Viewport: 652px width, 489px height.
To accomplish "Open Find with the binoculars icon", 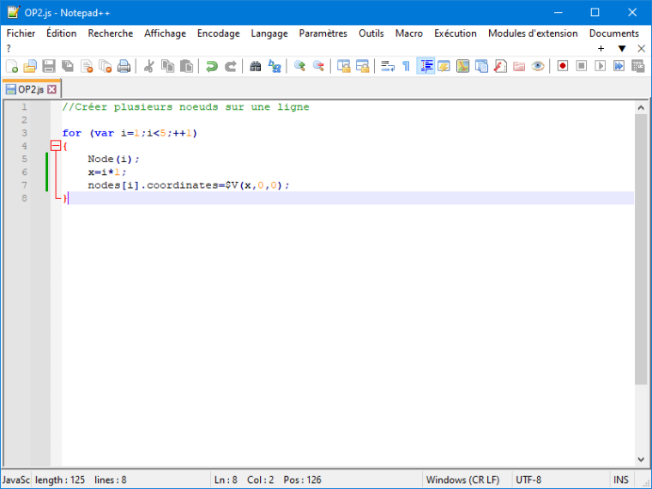I will 256,66.
